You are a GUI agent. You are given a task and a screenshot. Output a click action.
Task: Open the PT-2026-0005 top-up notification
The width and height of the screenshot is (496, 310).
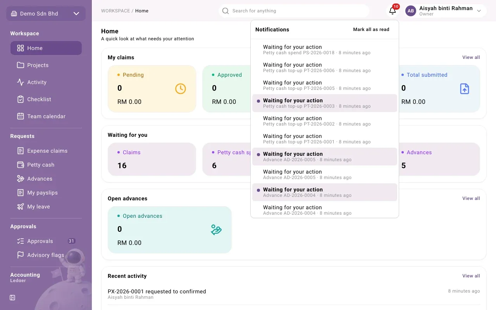tap(325, 85)
